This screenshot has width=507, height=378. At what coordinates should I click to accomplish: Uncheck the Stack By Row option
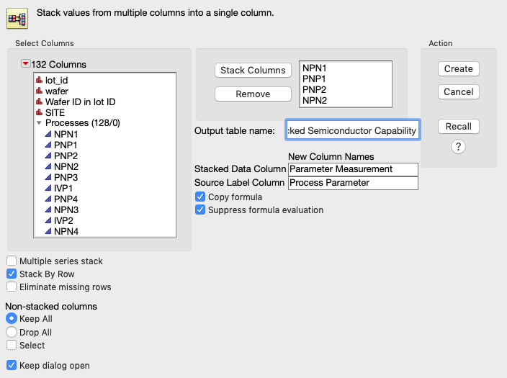pos(12,274)
